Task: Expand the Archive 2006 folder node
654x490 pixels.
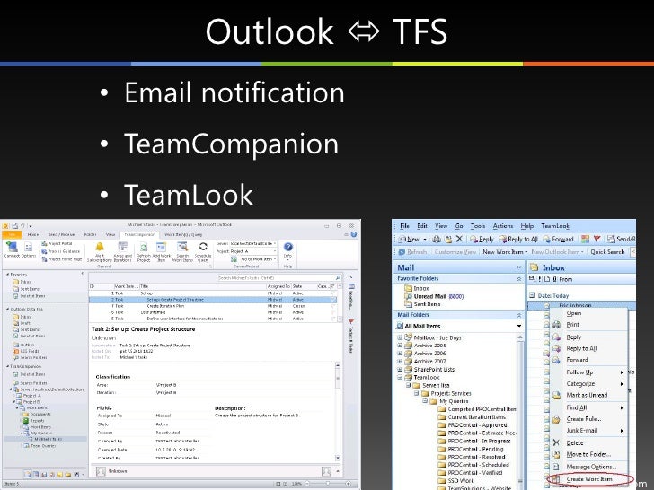Action: point(400,354)
